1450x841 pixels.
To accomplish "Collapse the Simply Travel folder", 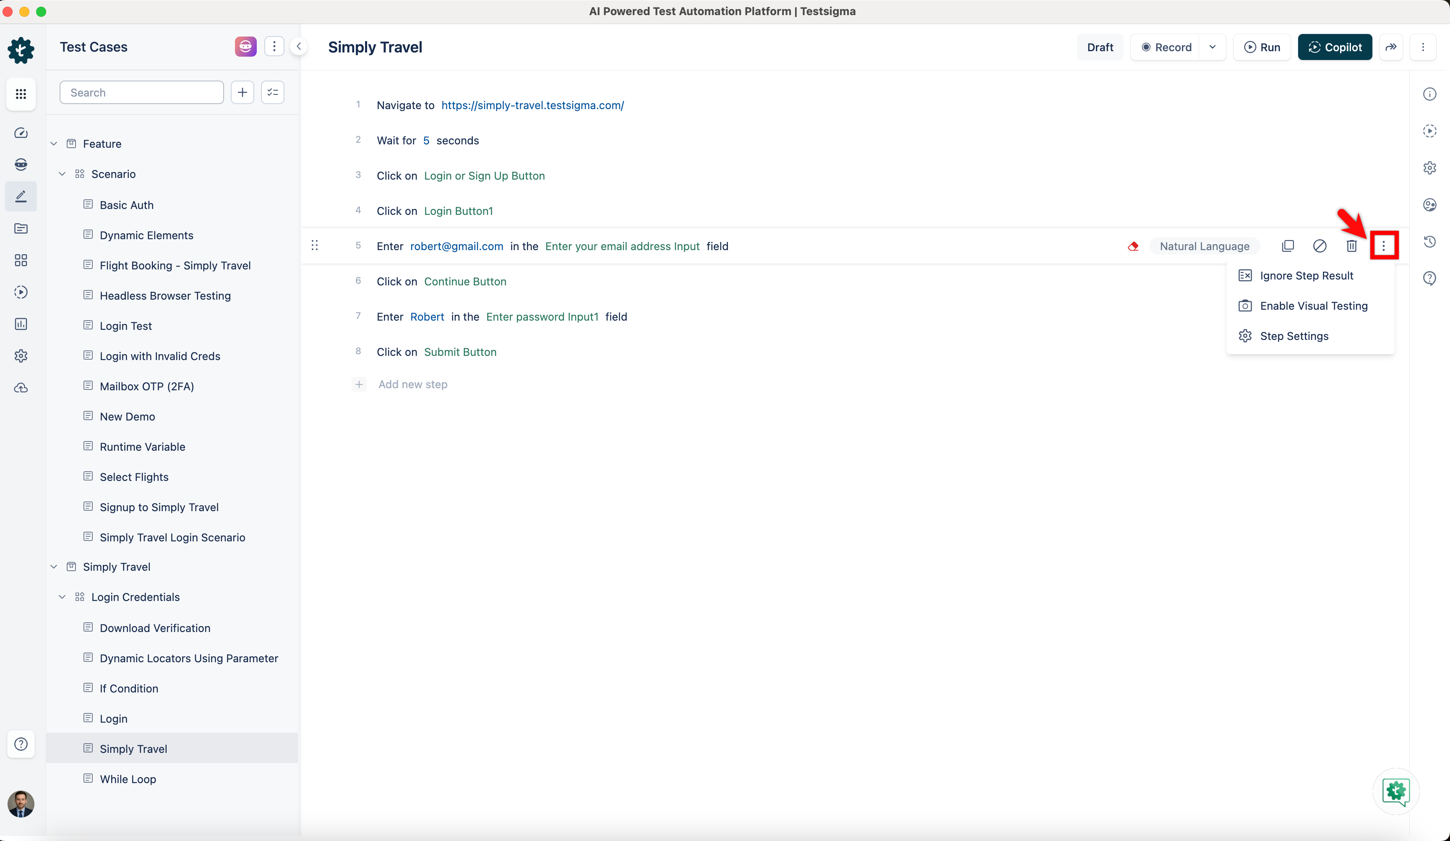I will point(54,567).
